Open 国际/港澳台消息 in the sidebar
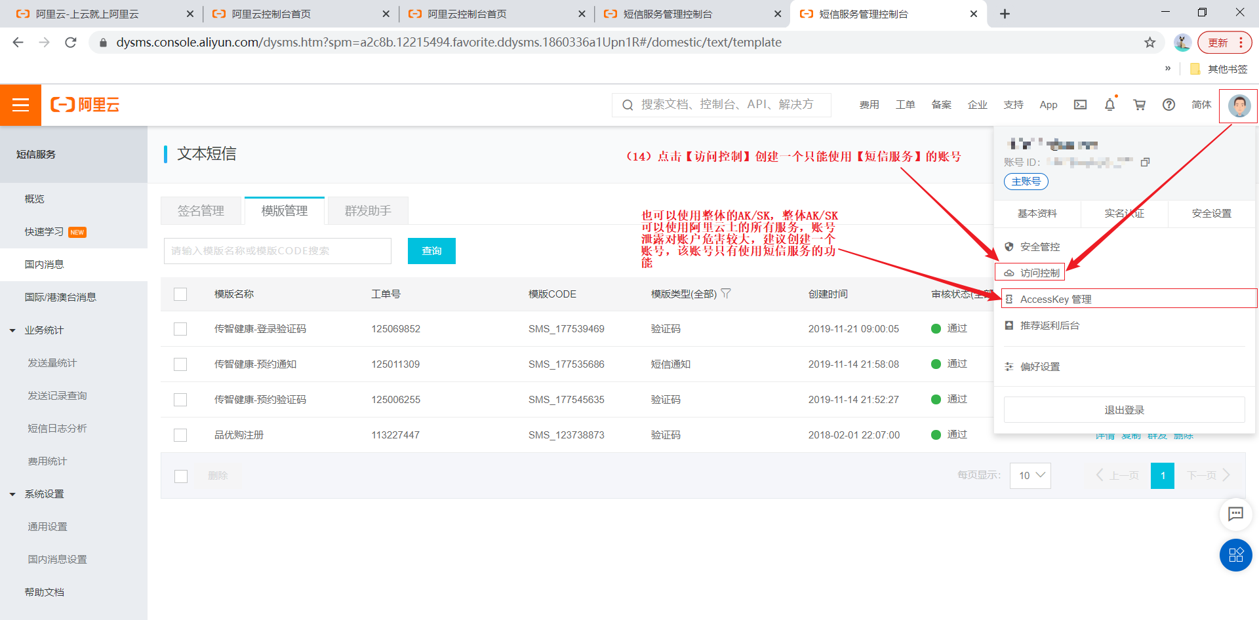Screen dimensions: 1259x620 coord(60,298)
